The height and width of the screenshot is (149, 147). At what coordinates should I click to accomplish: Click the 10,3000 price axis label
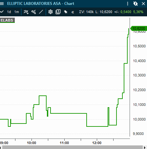139,75
